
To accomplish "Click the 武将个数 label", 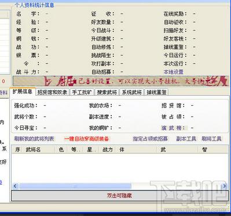I will pyautogui.click(x=26, y=117).
